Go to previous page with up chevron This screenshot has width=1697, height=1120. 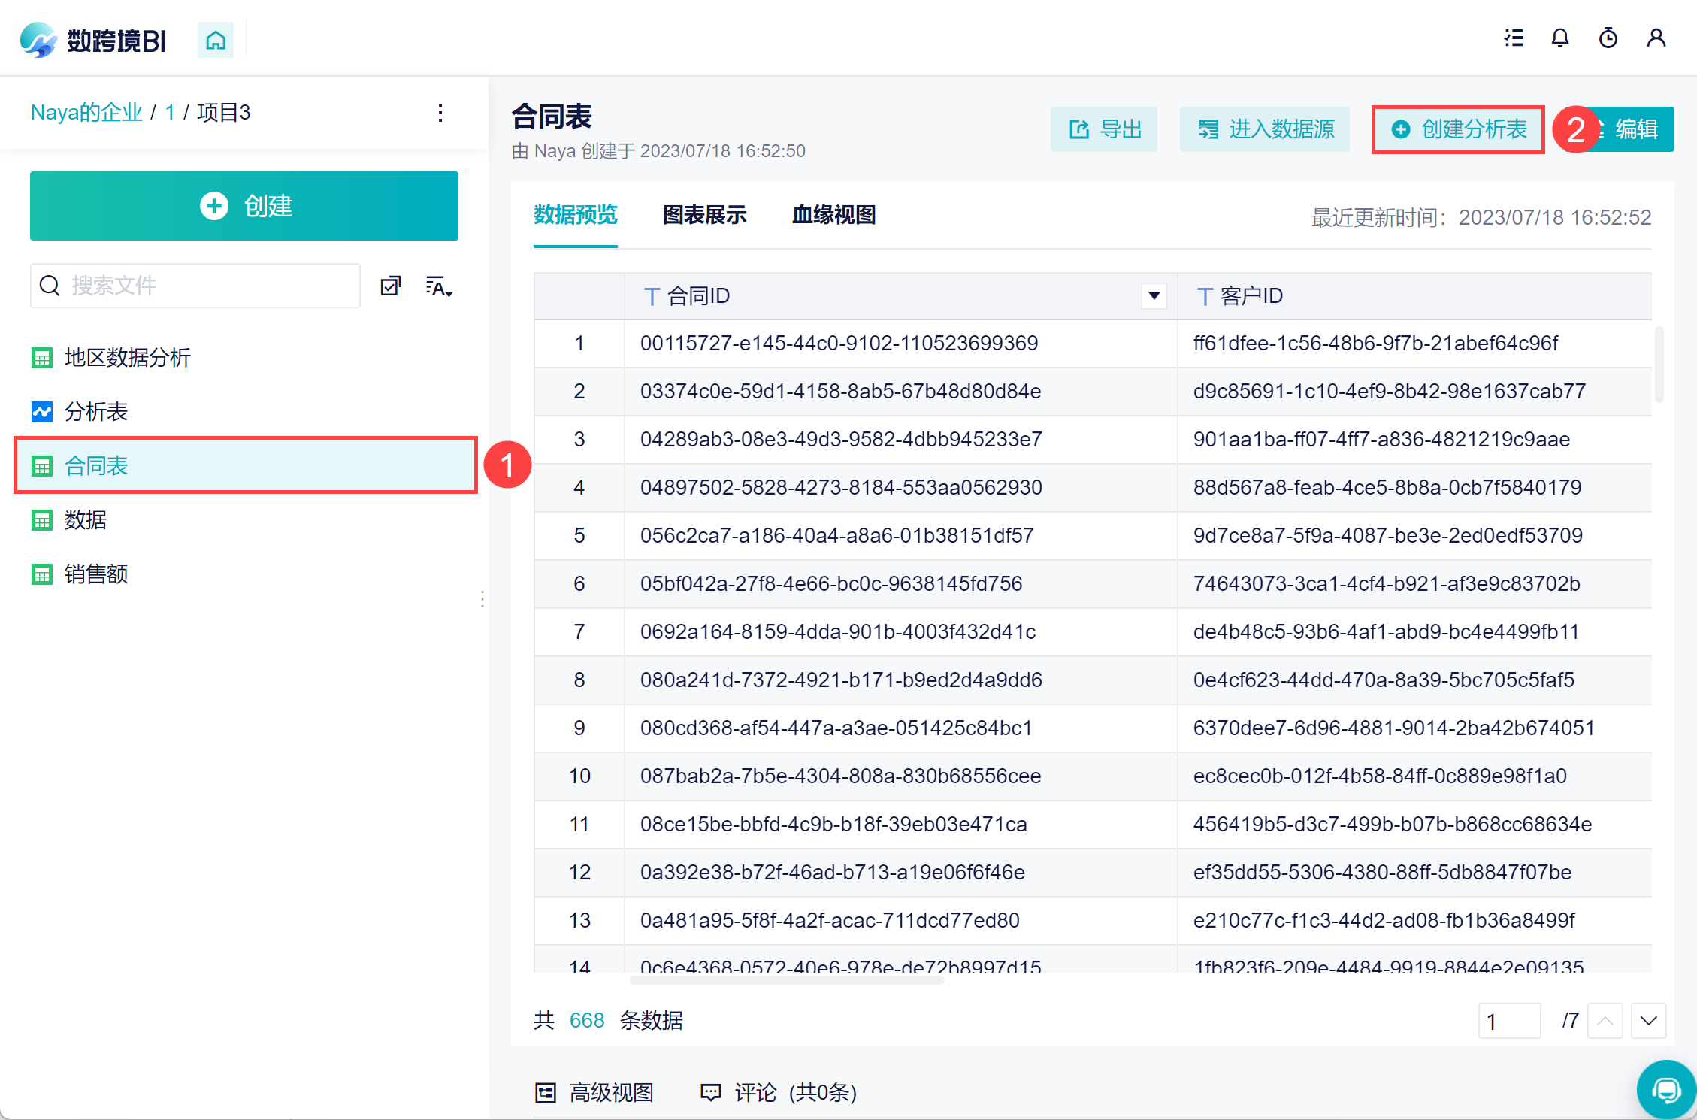click(x=1605, y=1021)
